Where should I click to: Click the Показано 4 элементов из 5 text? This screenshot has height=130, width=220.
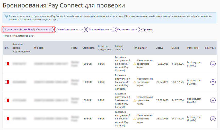point(18,36)
